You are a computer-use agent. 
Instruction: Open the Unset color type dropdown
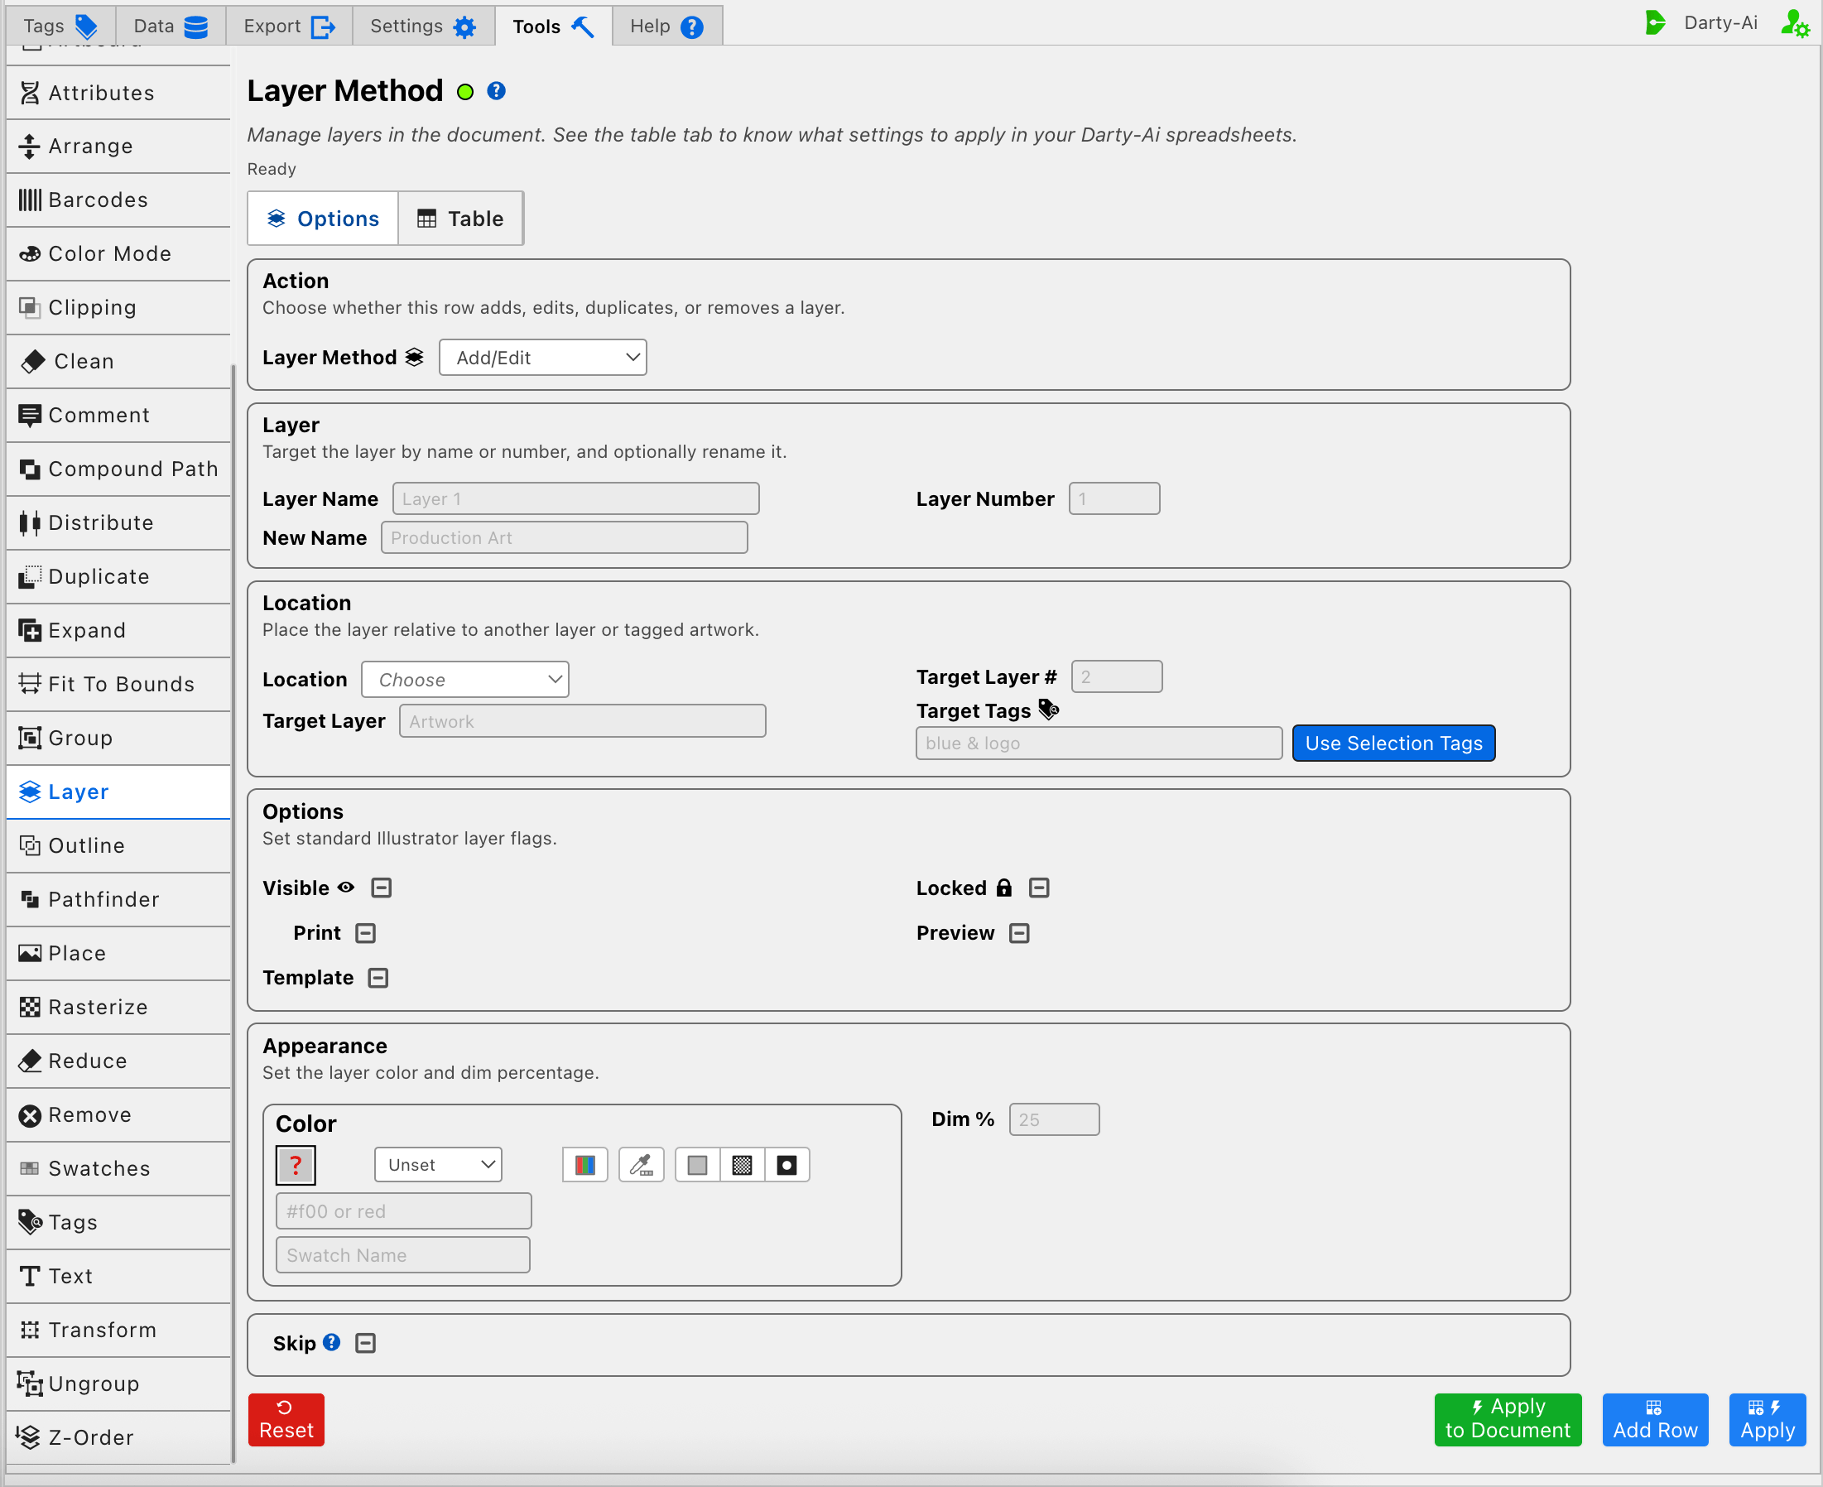pos(439,1165)
